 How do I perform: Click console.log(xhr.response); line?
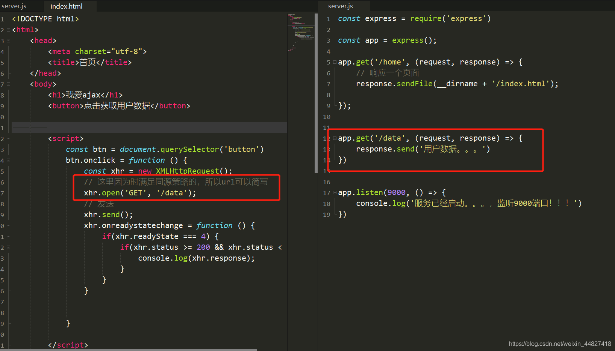(x=196, y=258)
